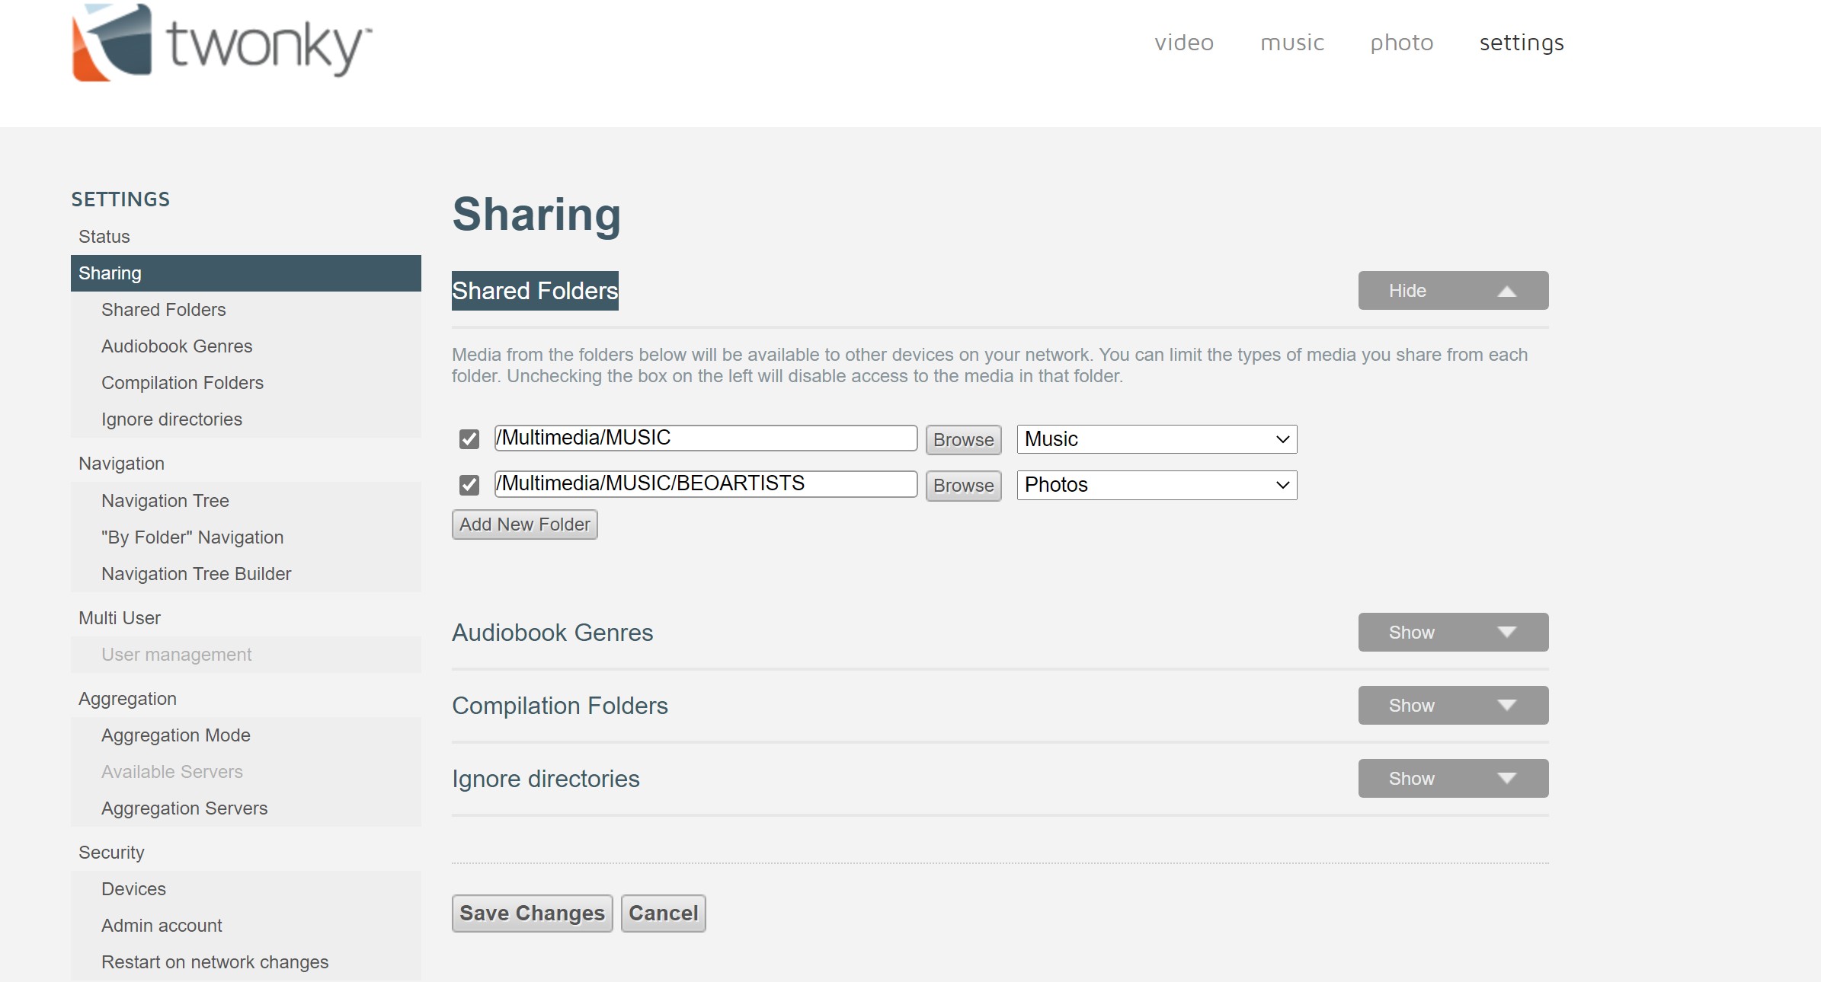This screenshot has width=1821, height=982.
Task: Click the Twonky logo icon
Action: 112,43
